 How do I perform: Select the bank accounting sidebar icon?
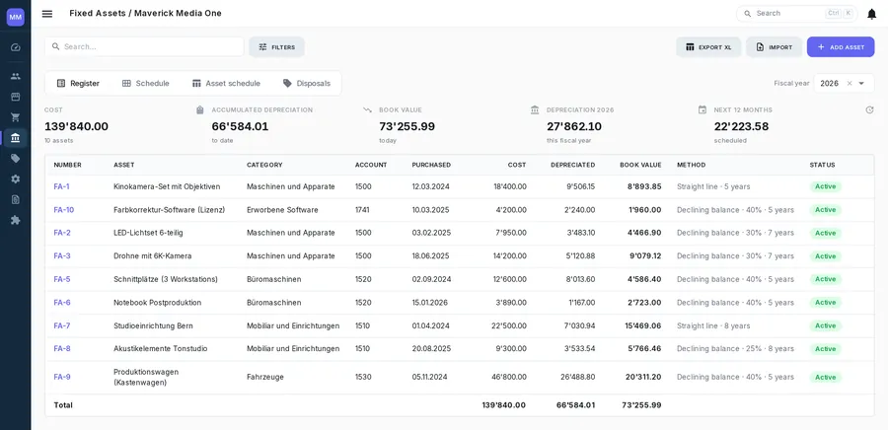(x=15, y=137)
